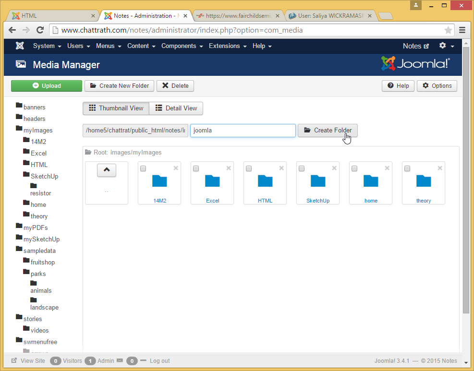Screen dimensions: 474x371
Task: Open the Extensions dropdown menu
Action: click(x=228, y=46)
